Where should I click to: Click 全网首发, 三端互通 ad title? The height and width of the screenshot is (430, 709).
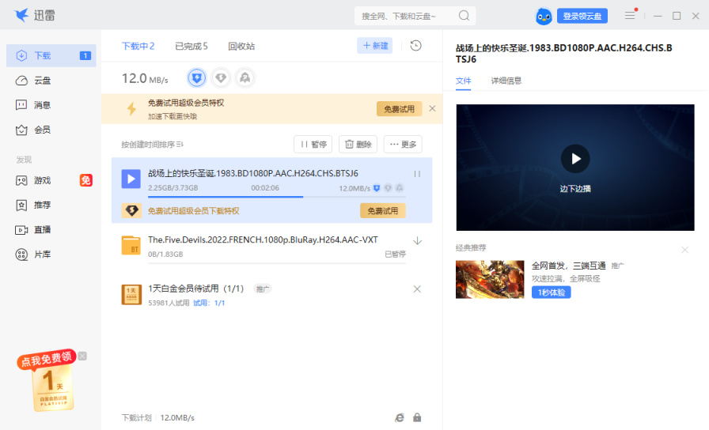coord(568,266)
